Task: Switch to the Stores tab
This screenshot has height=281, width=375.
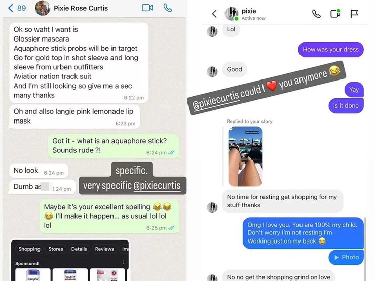Action: [x=56, y=249]
